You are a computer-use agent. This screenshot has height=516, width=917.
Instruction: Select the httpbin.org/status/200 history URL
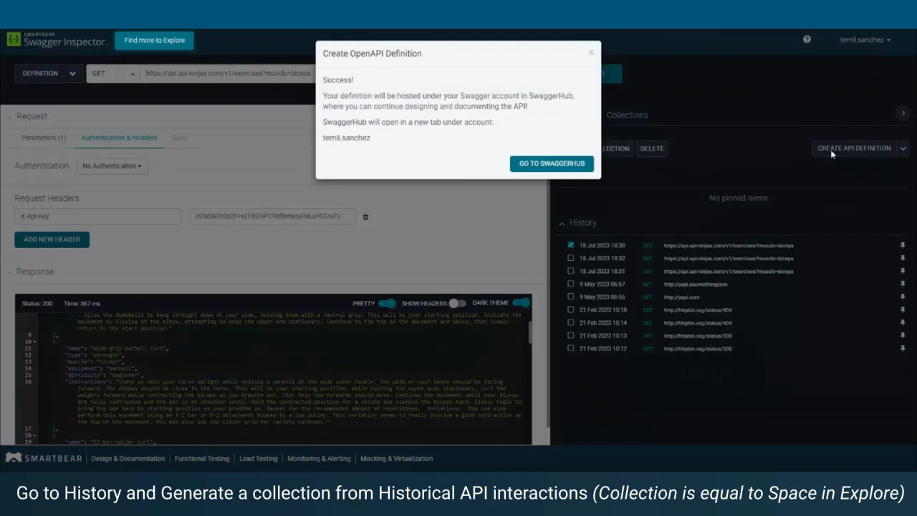tap(698, 336)
